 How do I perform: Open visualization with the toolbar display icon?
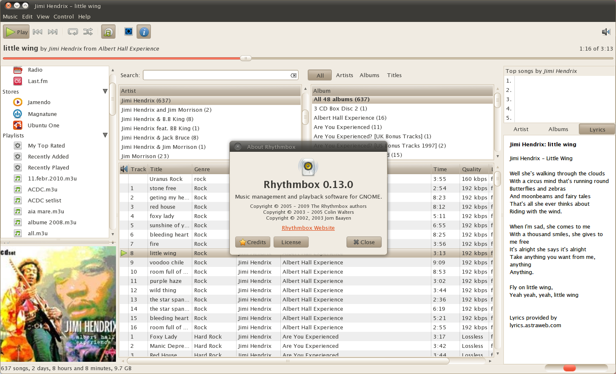pyautogui.click(x=128, y=32)
